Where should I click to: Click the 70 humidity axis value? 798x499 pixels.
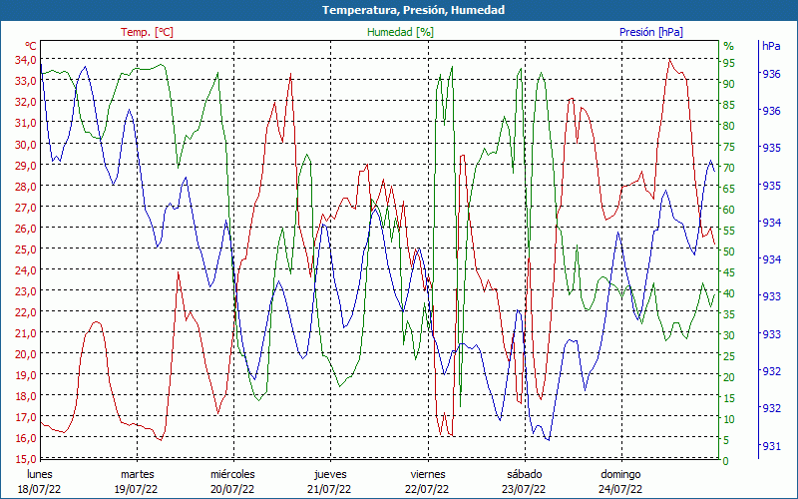(729, 168)
